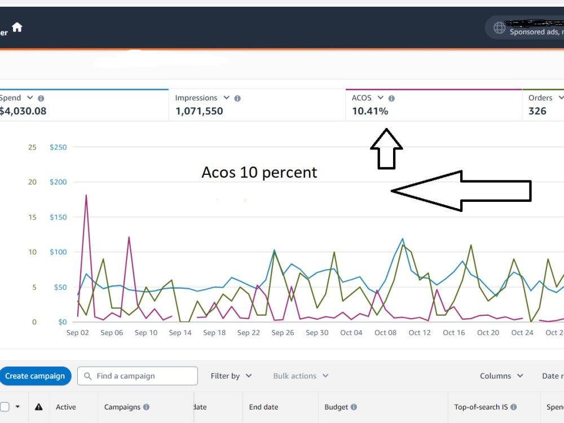Sort by the End date column header
This screenshot has width=564, height=423.
click(x=263, y=407)
